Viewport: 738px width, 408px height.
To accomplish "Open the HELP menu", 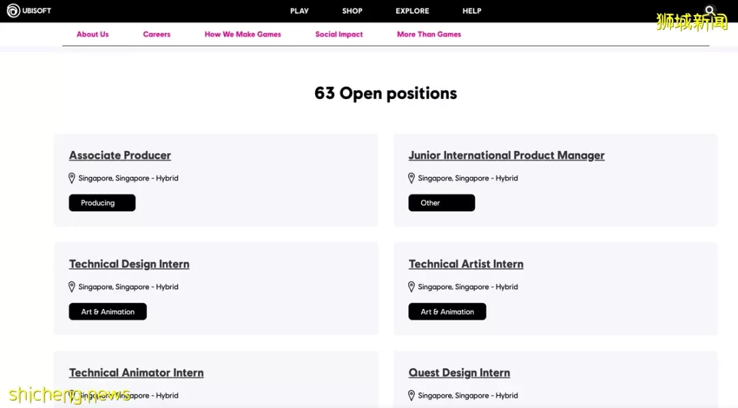I will 471,11.
